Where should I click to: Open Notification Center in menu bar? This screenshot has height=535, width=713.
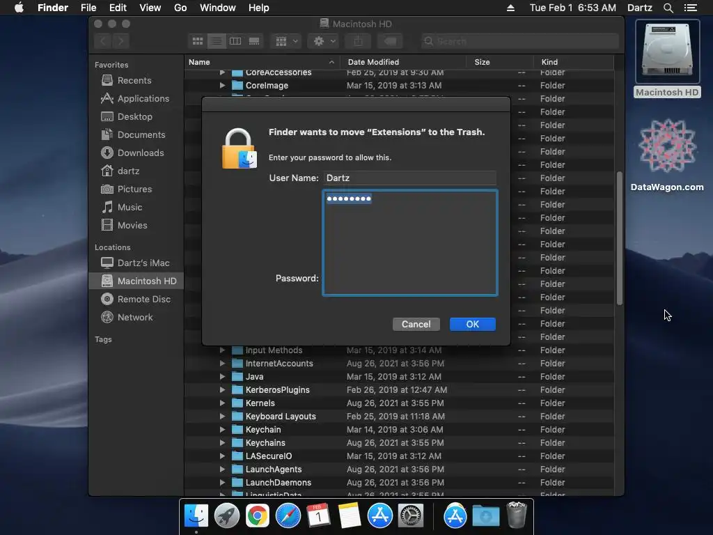690,8
